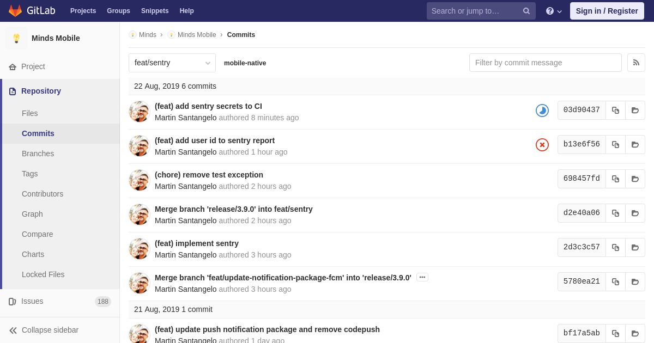Click the GitLab fox logo

15,11
